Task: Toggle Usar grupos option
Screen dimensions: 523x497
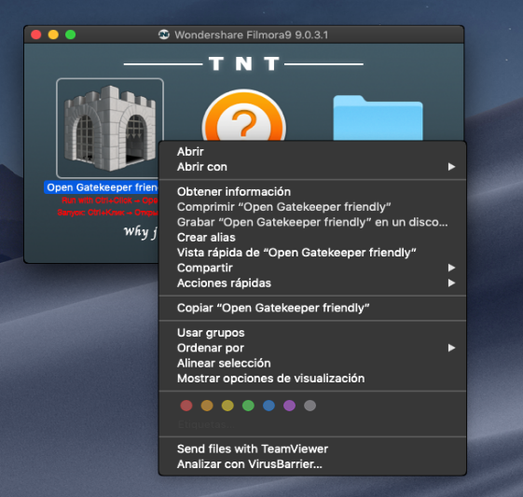Action: click(x=312, y=333)
